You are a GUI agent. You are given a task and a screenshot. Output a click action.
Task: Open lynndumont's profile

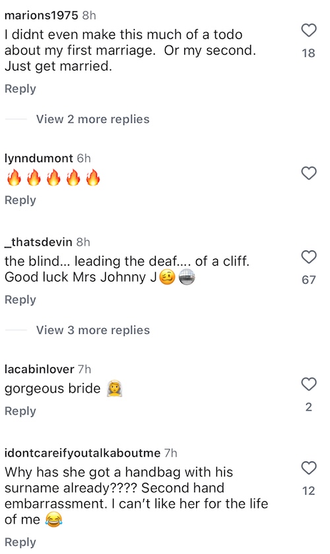point(38,158)
